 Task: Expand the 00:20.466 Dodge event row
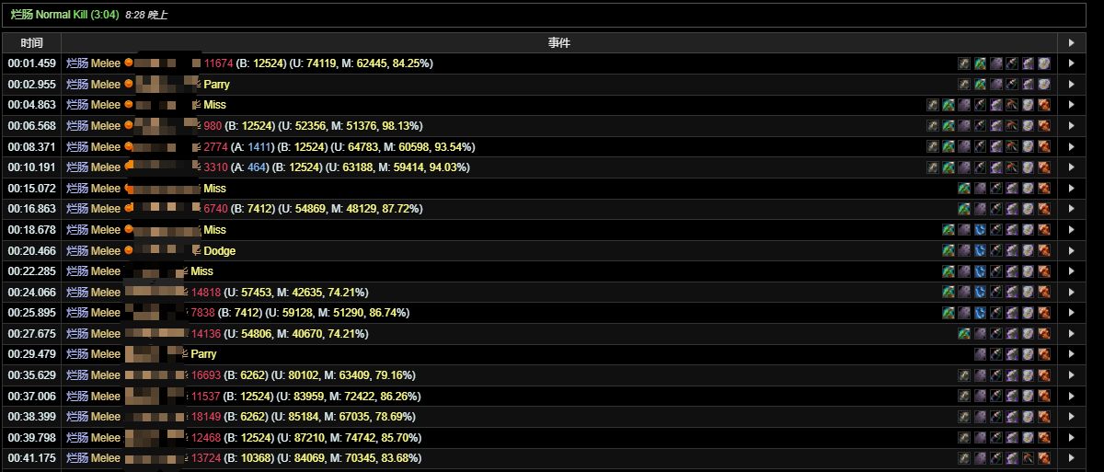[x=1071, y=251]
